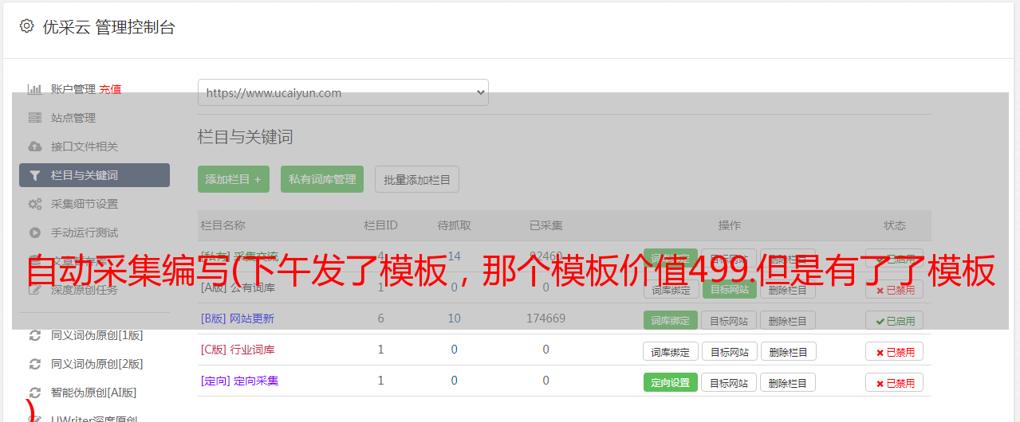
Task: Open 私有词库管理
Action: (322, 179)
